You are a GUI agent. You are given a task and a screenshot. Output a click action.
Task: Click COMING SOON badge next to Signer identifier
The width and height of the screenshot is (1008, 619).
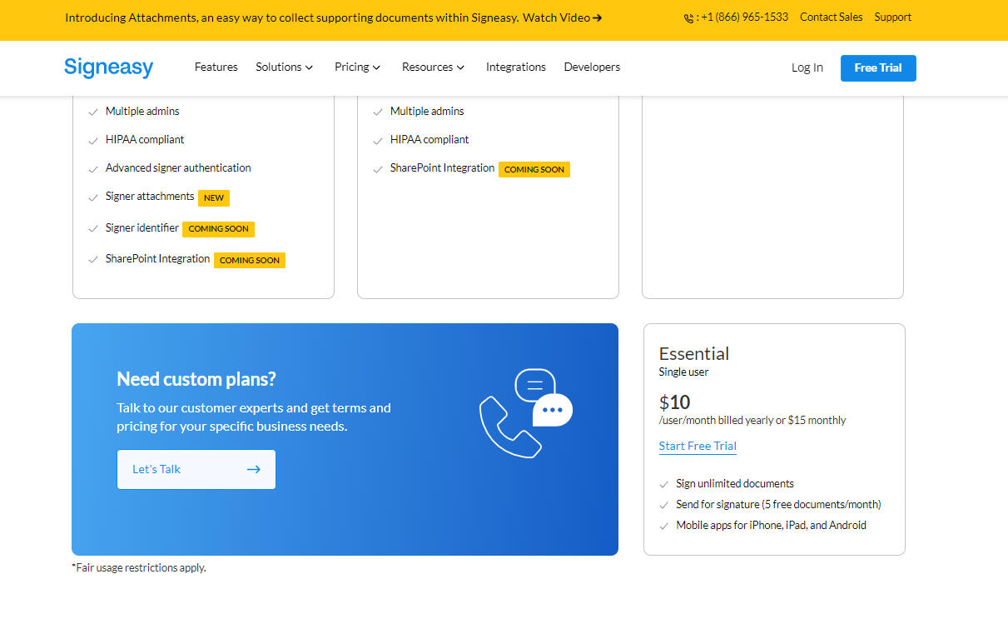[x=218, y=229]
